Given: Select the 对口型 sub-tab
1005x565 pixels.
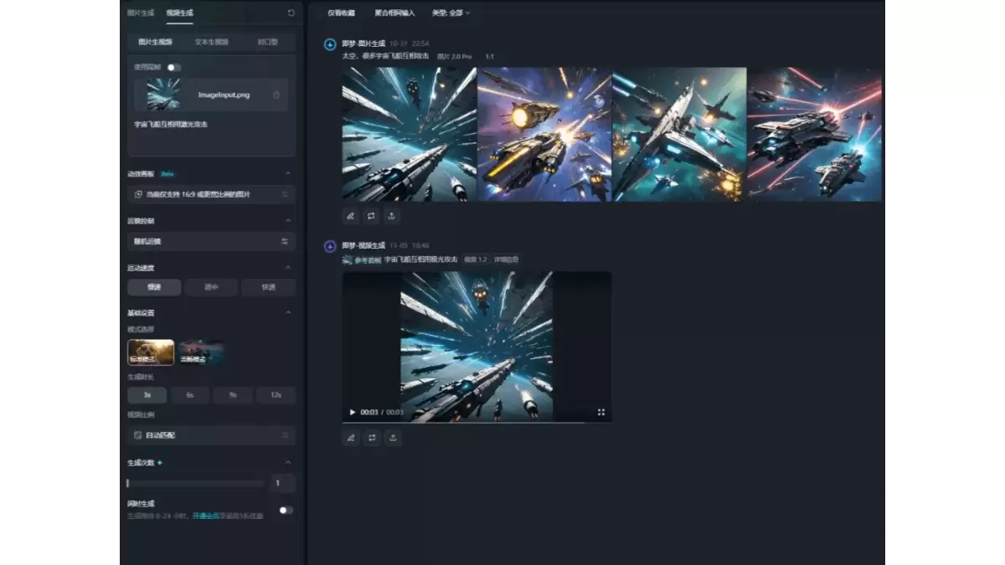Looking at the screenshot, I should pyautogui.click(x=267, y=41).
